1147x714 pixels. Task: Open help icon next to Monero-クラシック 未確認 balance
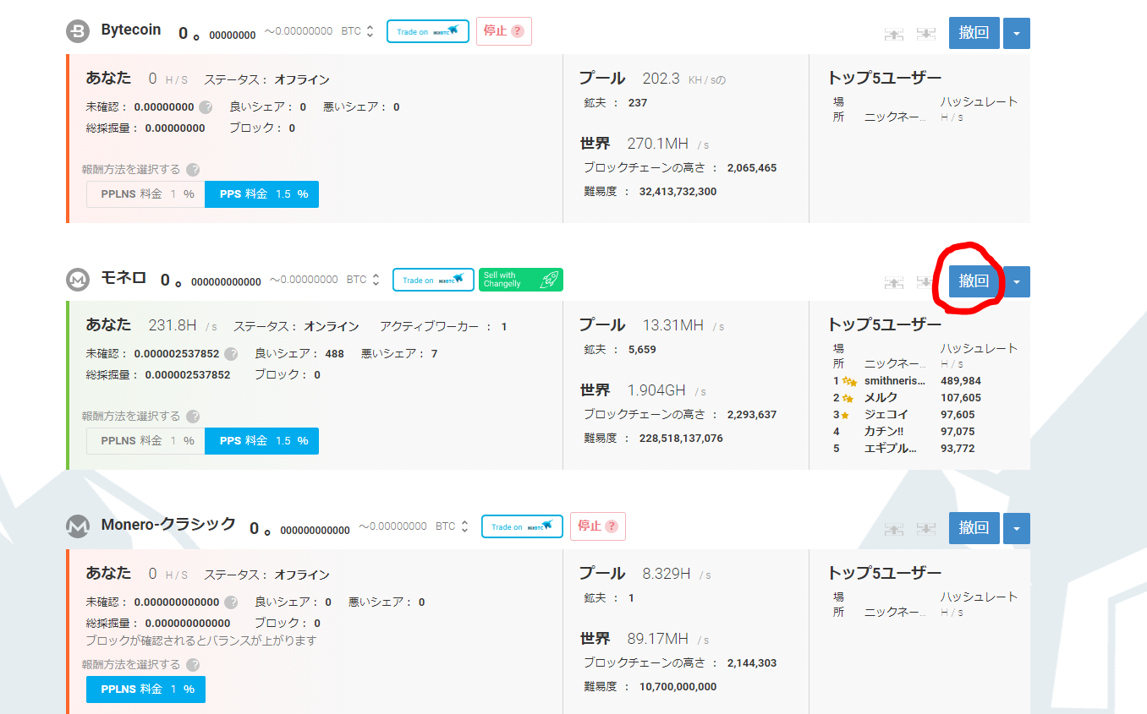(231, 602)
